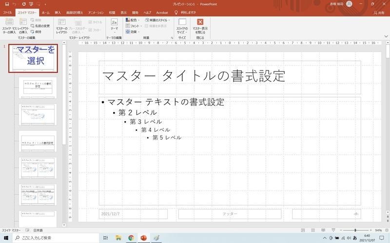This screenshot has height=243, width=390.
Task: Switch to the 開発 tab
Action: tap(135, 13)
